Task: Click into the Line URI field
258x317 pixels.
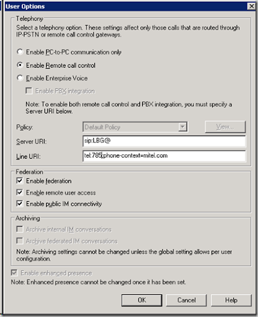Action: pyautogui.click(x=164, y=156)
